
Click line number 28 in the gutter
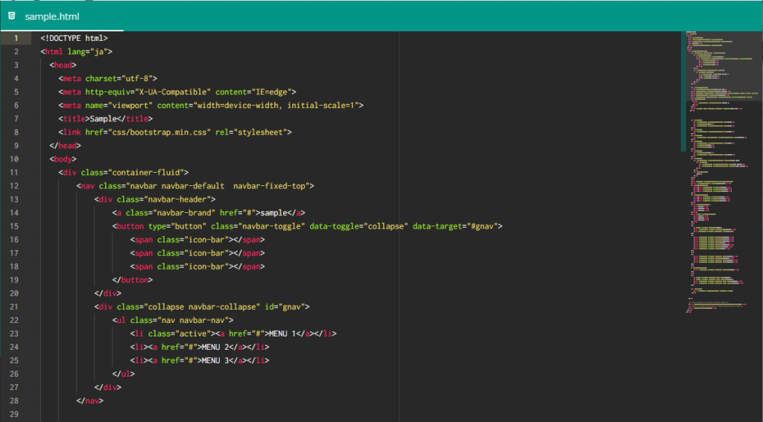coord(16,400)
